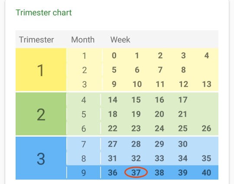Image resolution: width=234 pixels, height=184 pixels.
Task: Select the yellow Trimester 1 block
Action: (41, 70)
